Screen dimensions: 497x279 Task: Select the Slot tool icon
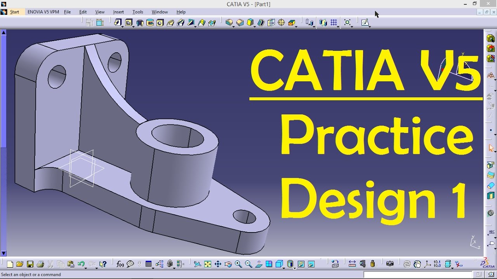(x=181, y=22)
